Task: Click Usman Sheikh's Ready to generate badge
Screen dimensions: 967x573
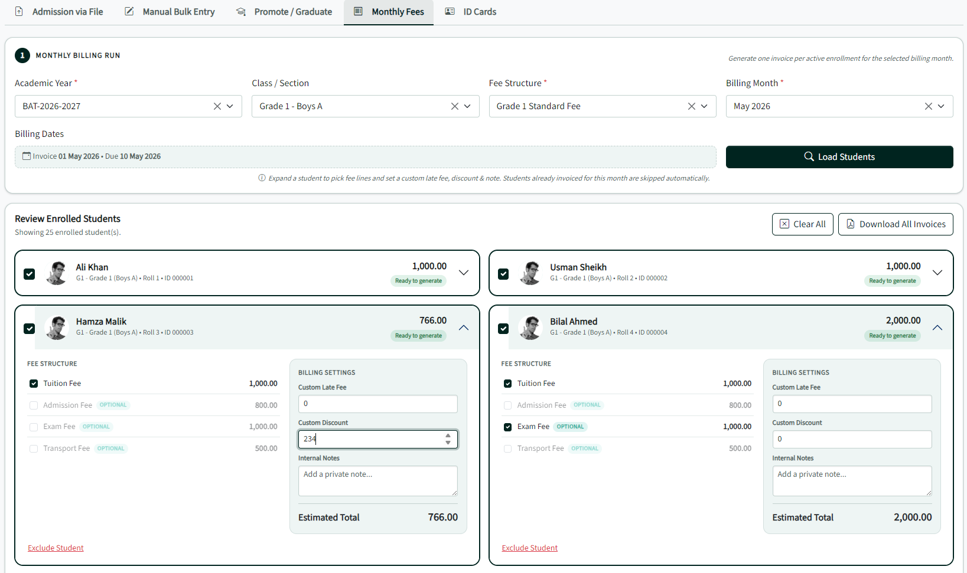Action: (893, 281)
